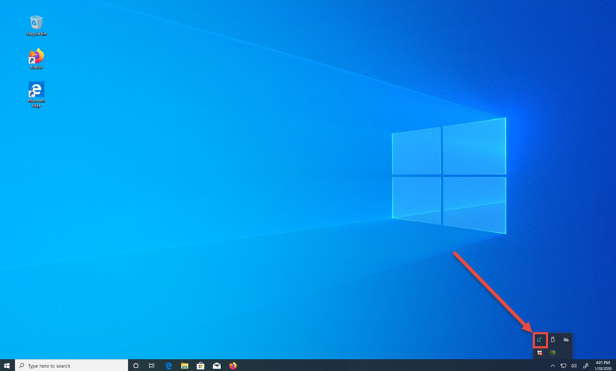
Task: Click the teal tray icon with green dot
Action: [x=540, y=340]
